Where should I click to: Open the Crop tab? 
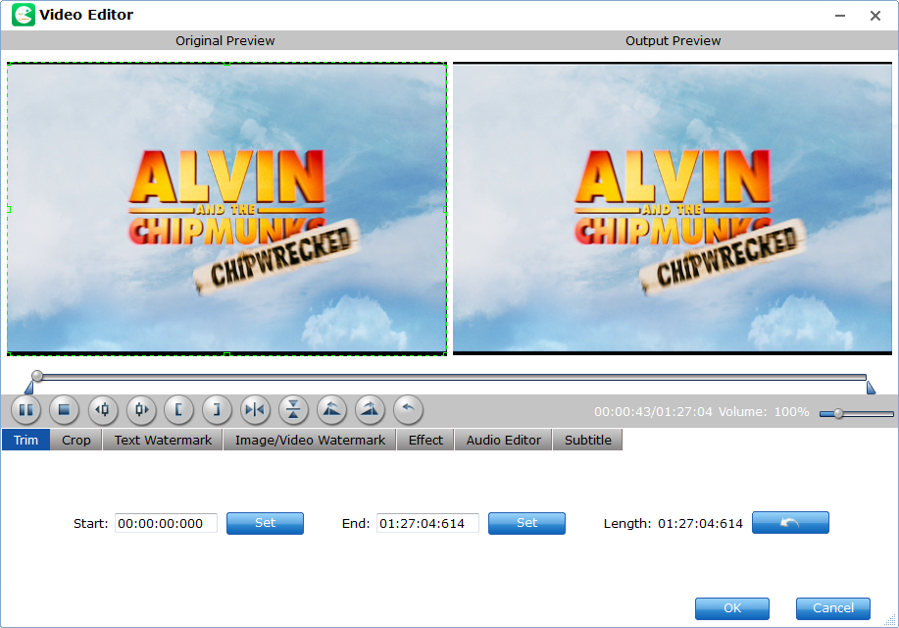[x=76, y=440]
